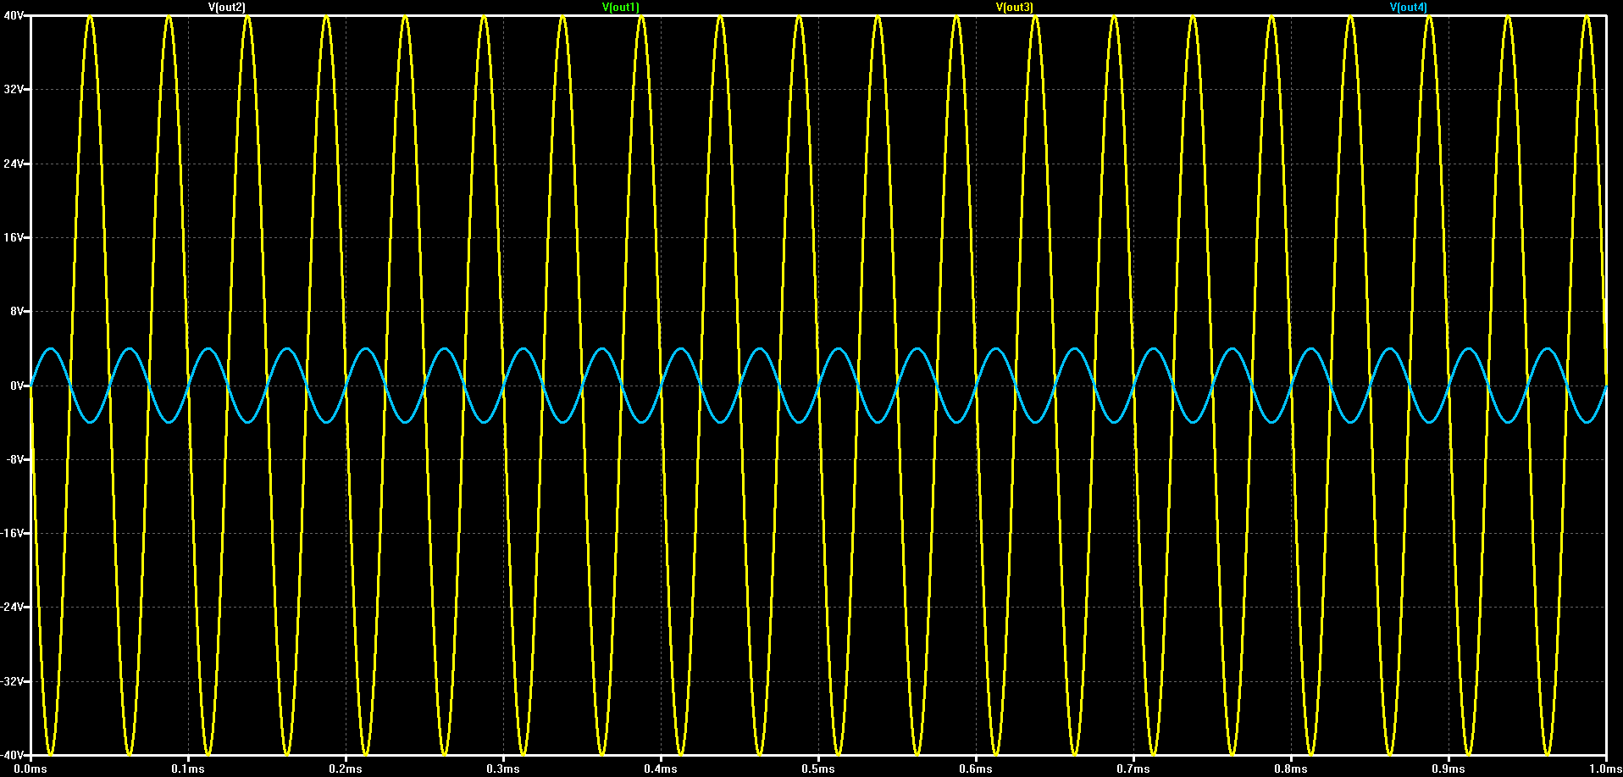
Task: Click the 0.8ms time axis label
Action: (1291, 769)
